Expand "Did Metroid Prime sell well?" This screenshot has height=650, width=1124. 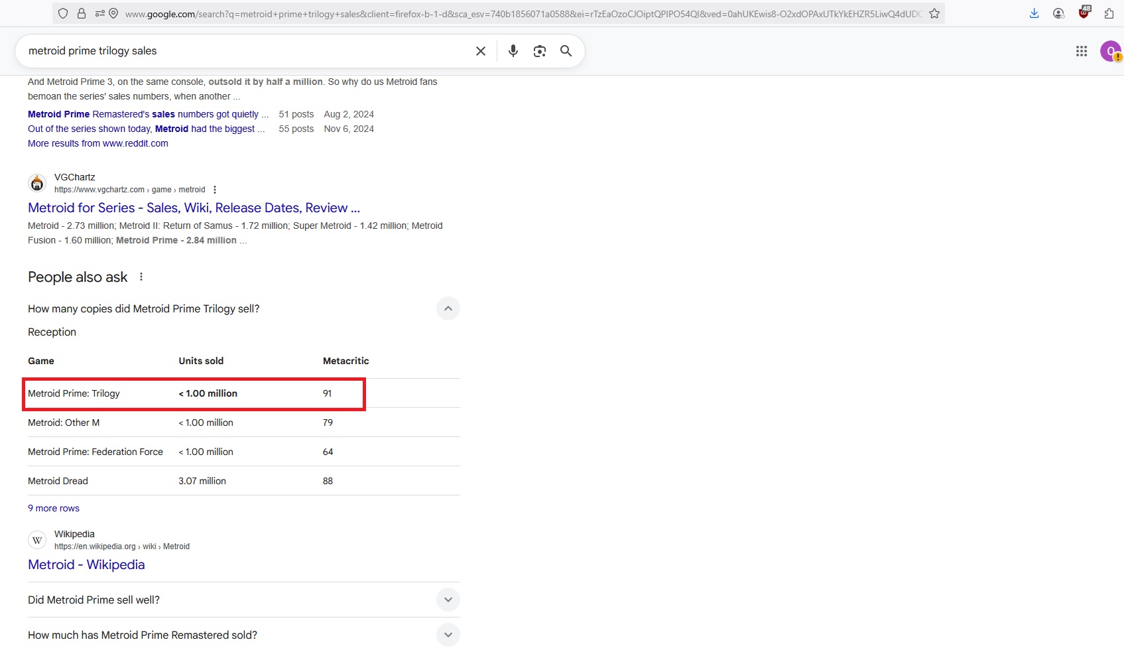point(448,600)
